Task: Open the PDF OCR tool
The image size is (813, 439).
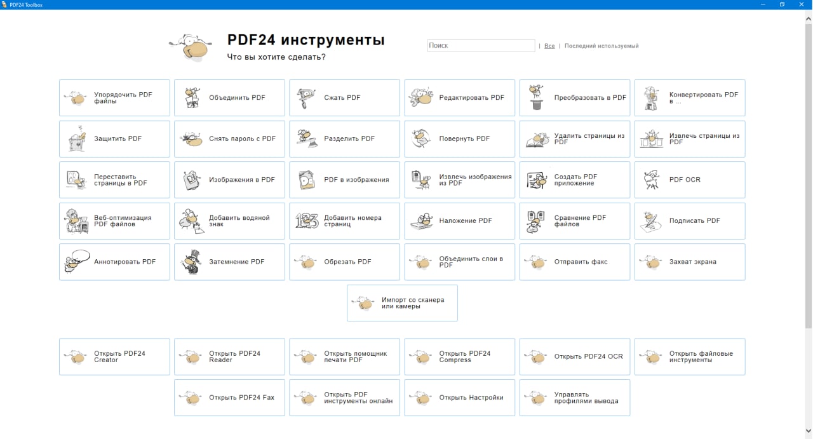Action: pos(690,180)
